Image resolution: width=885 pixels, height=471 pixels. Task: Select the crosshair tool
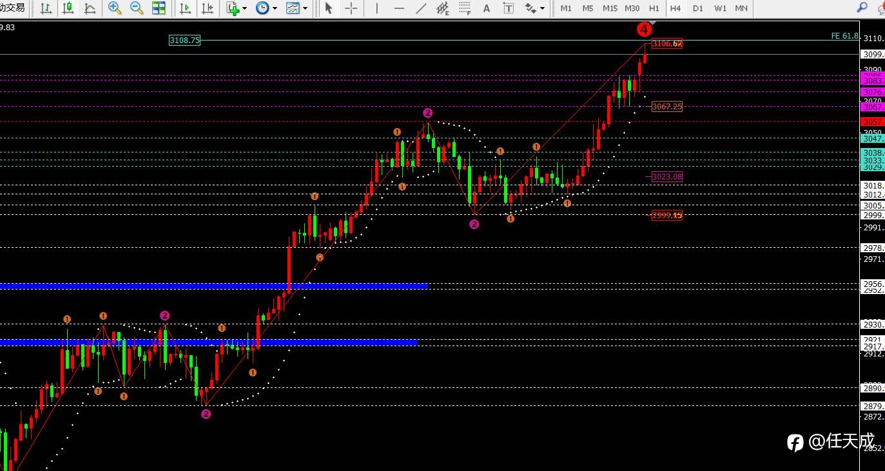351,8
